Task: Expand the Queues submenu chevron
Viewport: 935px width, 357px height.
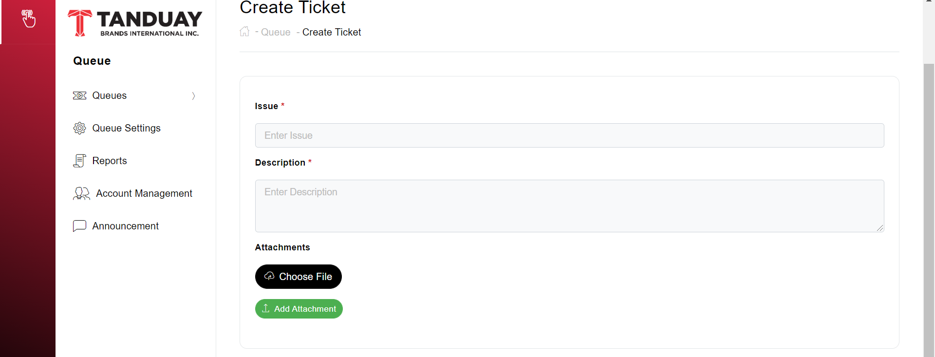Action: (x=194, y=95)
